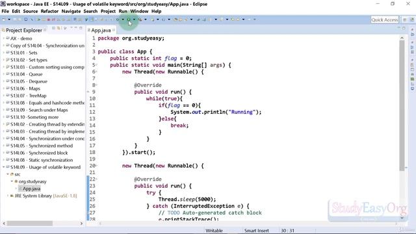Open the Help menu
Image resolution: width=416 pixels, height=234 pixels.
pos(156,11)
